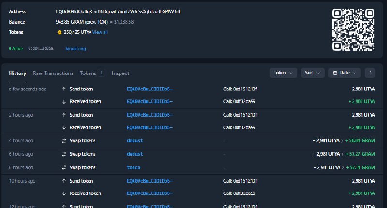
Task: Click swap icon for 4 hours ago dedust swap
Action: (64, 141)
